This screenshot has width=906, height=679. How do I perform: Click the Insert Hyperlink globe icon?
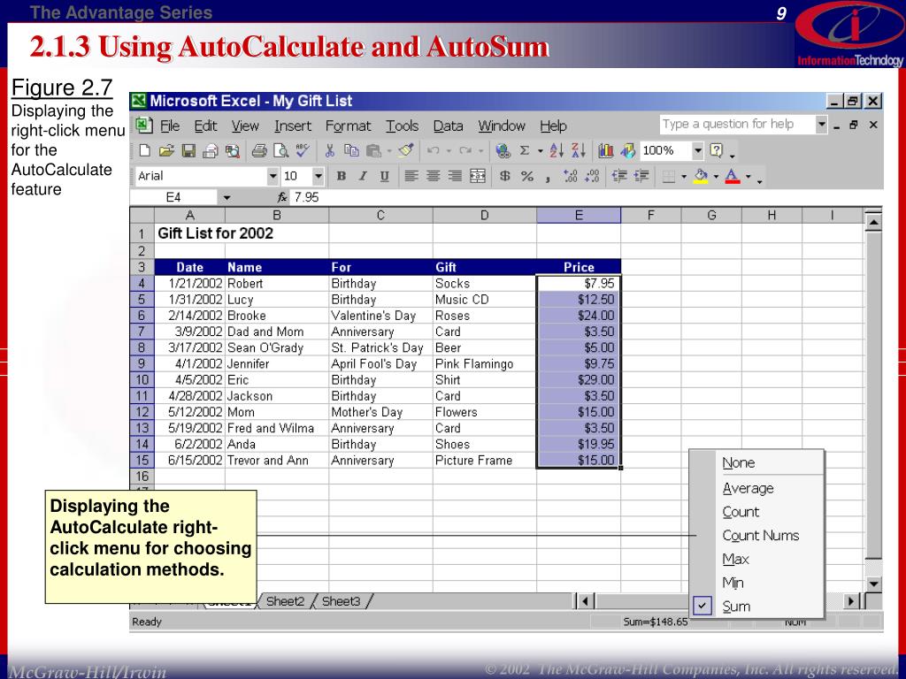pos(503,151)
